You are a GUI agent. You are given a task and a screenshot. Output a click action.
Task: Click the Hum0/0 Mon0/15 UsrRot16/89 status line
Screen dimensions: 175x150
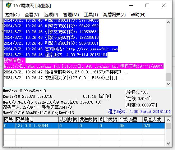tap(52, 102)
